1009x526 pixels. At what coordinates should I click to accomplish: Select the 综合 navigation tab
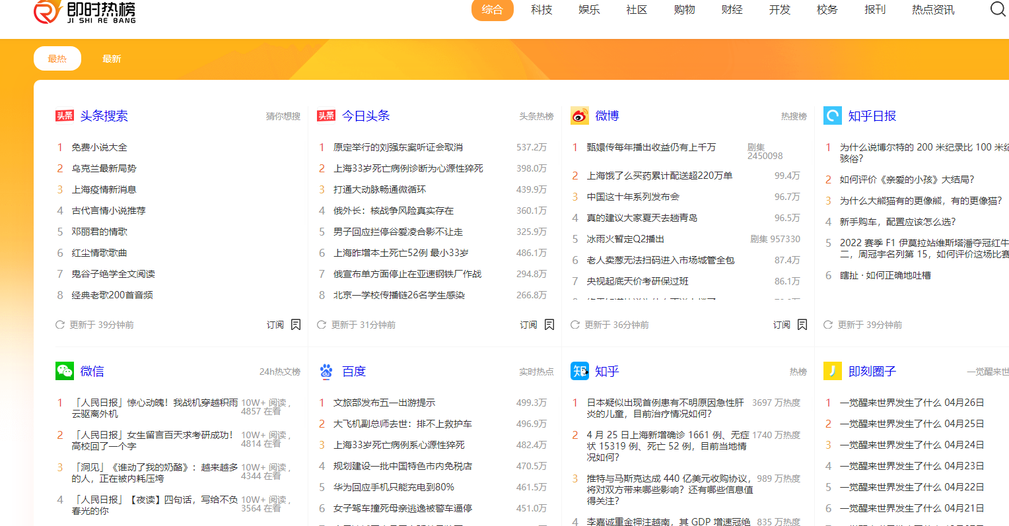tap(493, 9)
